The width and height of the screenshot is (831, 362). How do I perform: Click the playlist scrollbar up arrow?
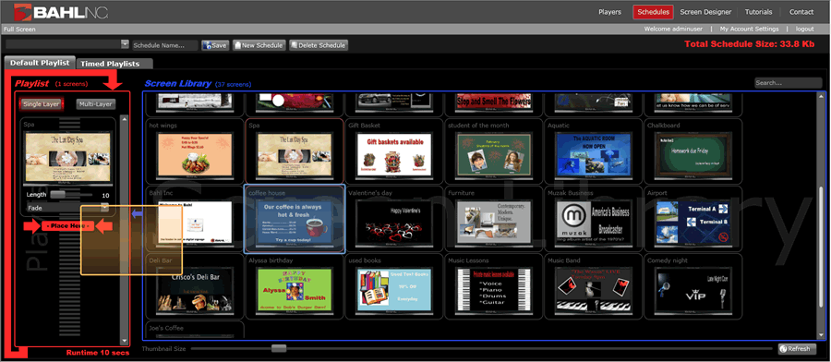tap(124, 119)
